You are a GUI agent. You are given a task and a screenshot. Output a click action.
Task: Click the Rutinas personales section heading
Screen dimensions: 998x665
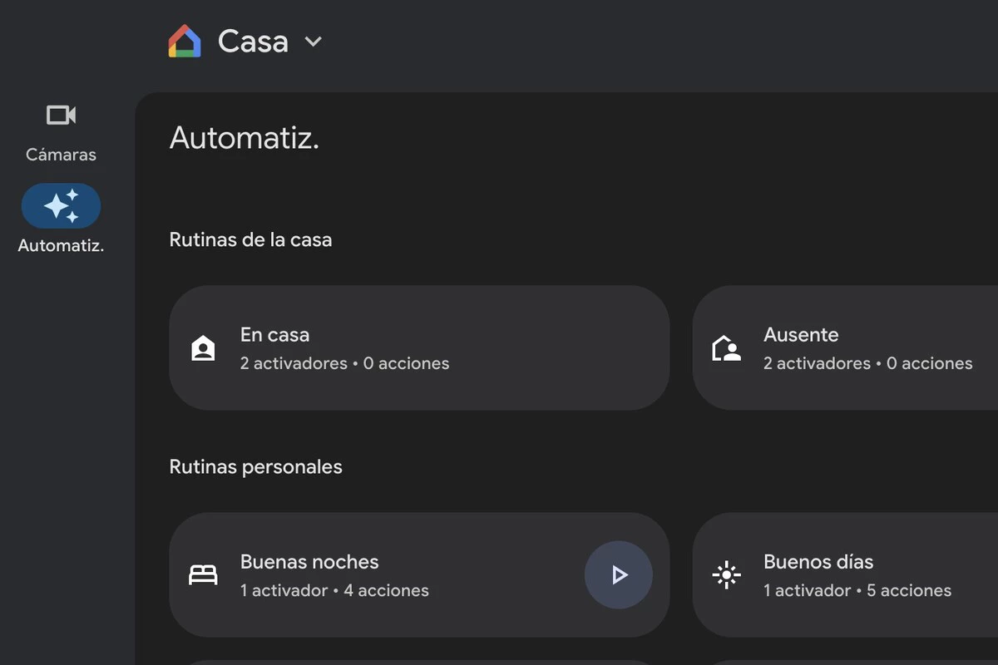coord(255,467)
